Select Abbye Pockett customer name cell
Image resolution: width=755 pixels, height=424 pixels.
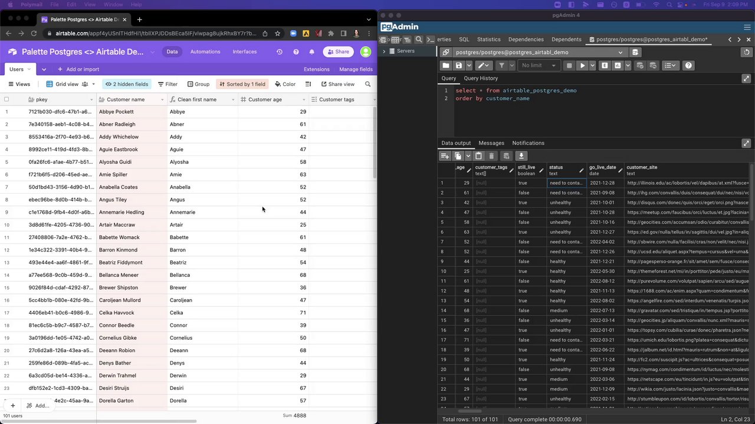(x=132, y=112)
